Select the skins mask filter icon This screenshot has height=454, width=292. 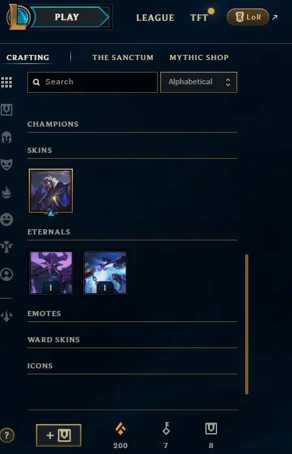7,164
